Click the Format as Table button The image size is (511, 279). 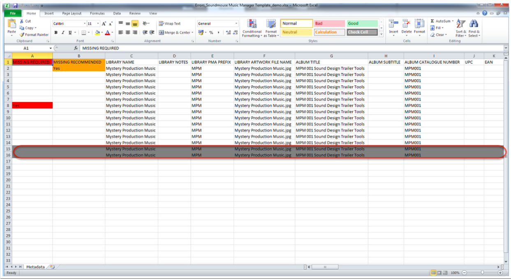pos(271,28)
